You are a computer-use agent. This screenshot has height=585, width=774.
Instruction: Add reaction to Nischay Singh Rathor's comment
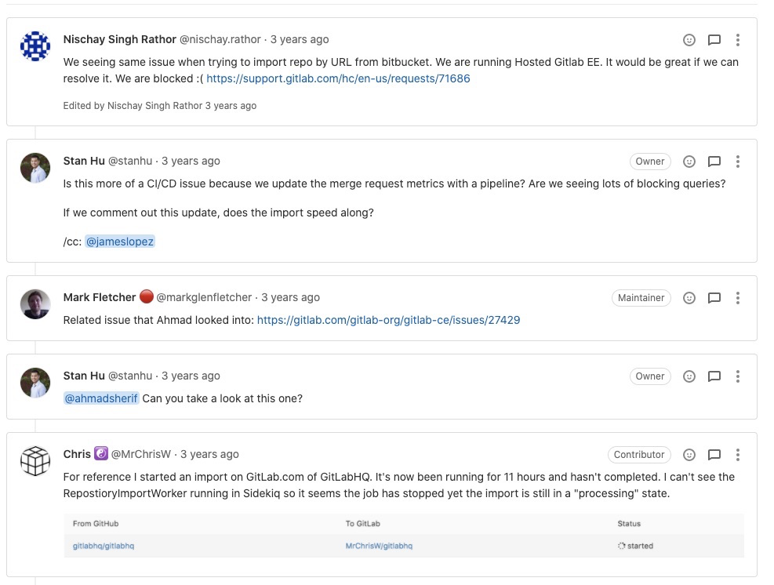click(689, 40)
